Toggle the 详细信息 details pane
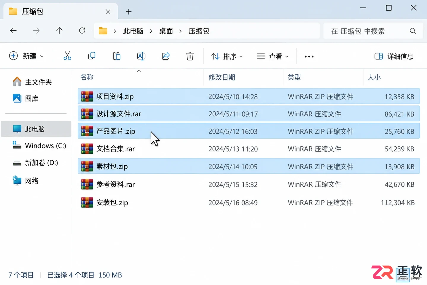This screenshot has height=285, width=427. [394, 56]
